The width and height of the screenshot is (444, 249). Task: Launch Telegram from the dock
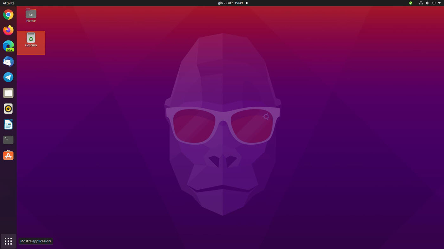(8, 77)
